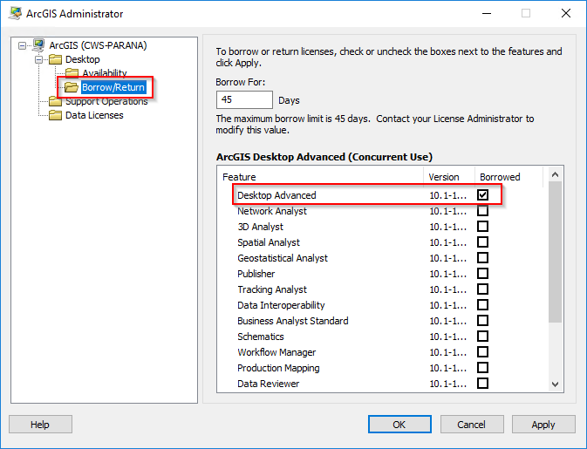Select the Geostatistical Analyst feature text
587x449 pixels.
[x=283, y=258]
